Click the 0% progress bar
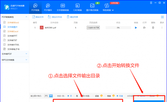The height and width of the screenshot is (102, 167). (x=118, y=28)
